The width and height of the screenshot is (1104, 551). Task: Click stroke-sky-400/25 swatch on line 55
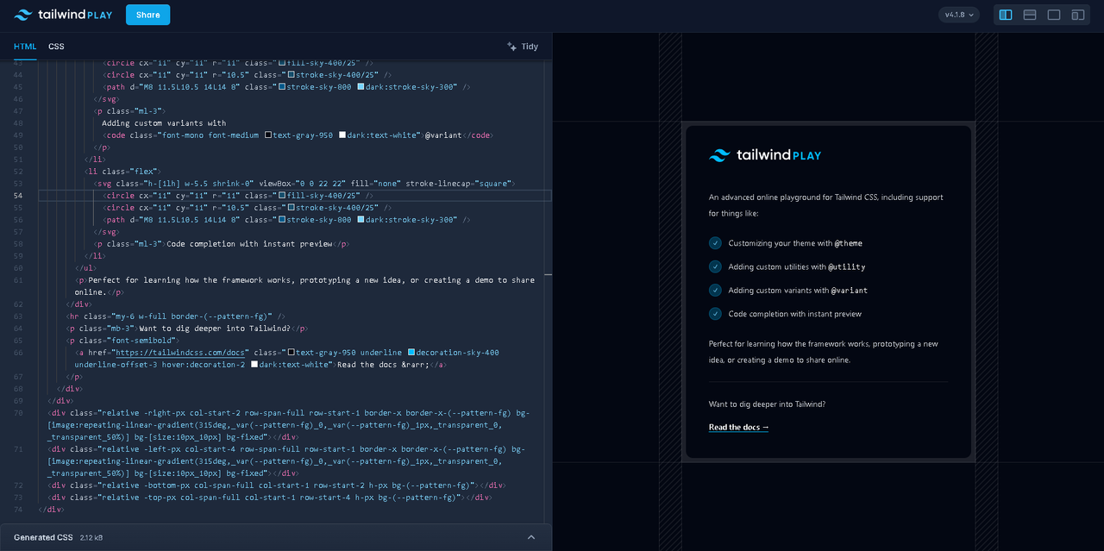(x=292, y=208)
